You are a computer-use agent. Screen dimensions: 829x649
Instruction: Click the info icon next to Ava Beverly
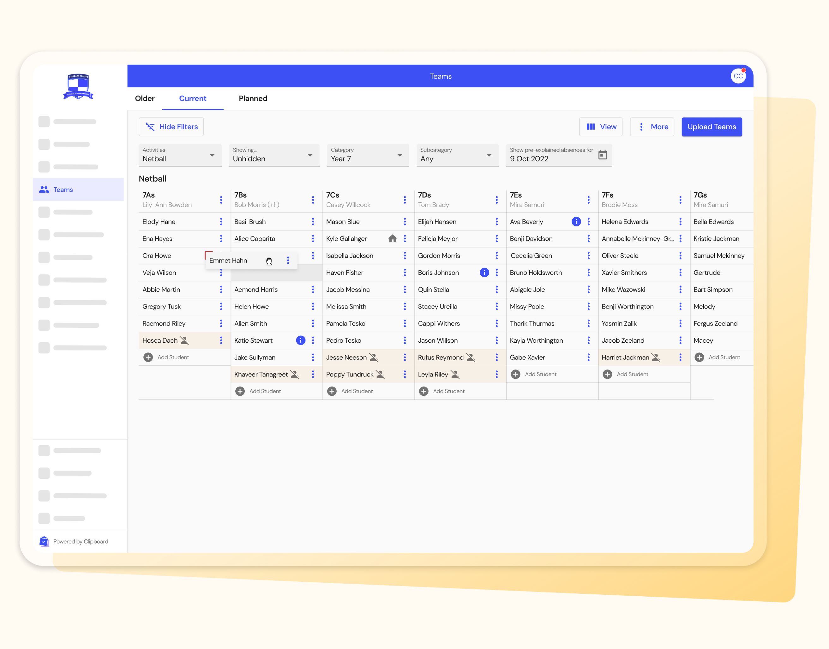click(576, 221)
